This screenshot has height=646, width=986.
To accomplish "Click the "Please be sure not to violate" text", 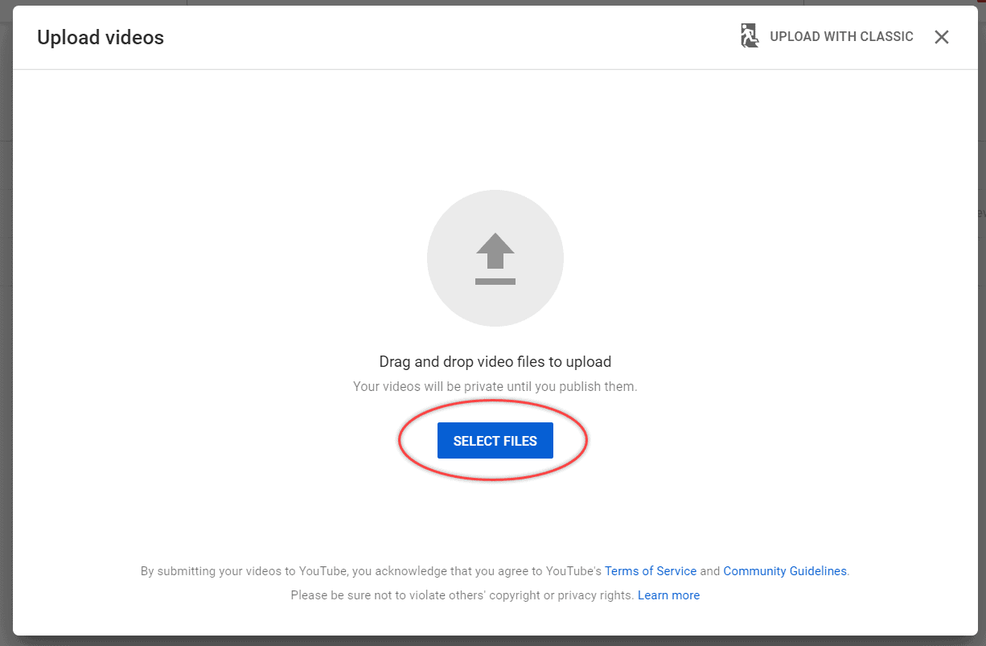I will [462, 595].
